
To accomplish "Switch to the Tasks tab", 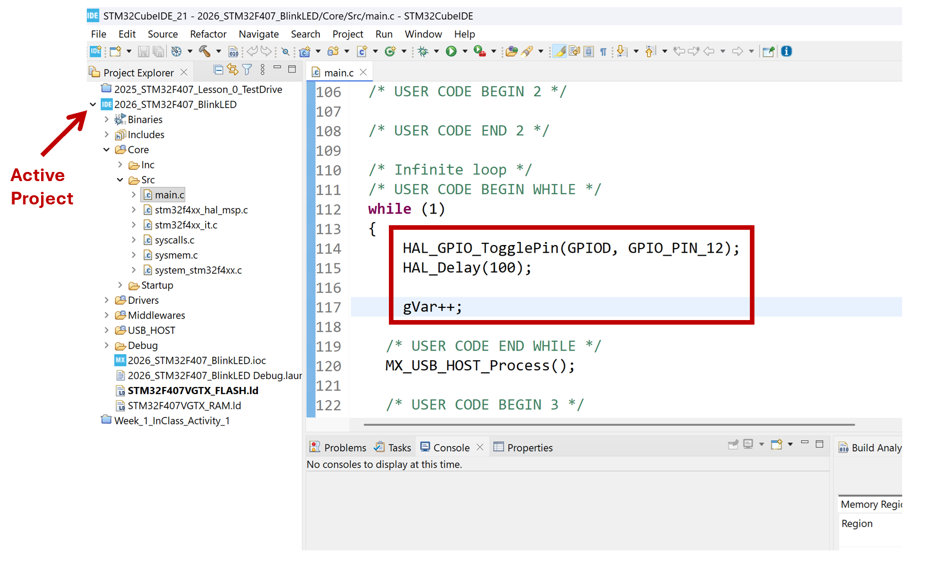I will click(392, 447).
